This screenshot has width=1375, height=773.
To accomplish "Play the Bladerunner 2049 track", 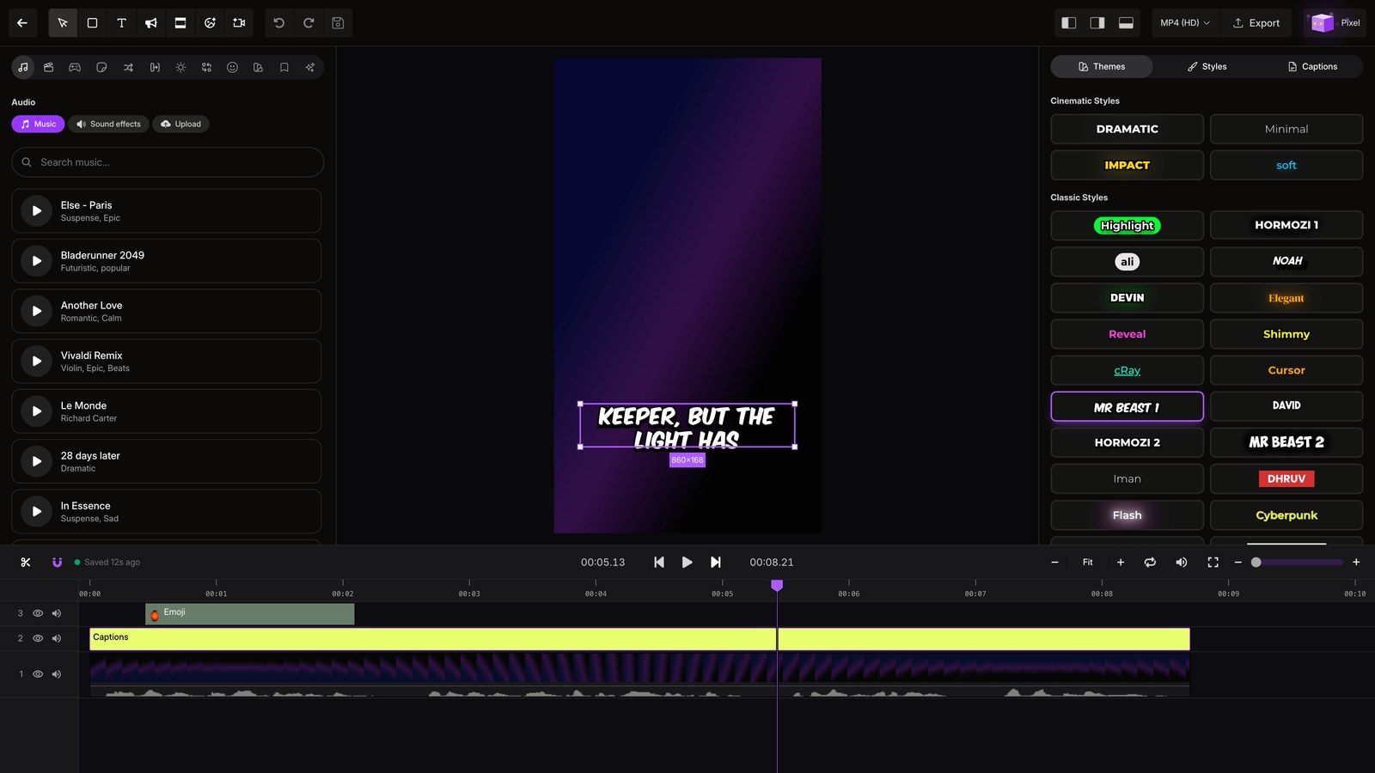I will click(x=36, y=261).
